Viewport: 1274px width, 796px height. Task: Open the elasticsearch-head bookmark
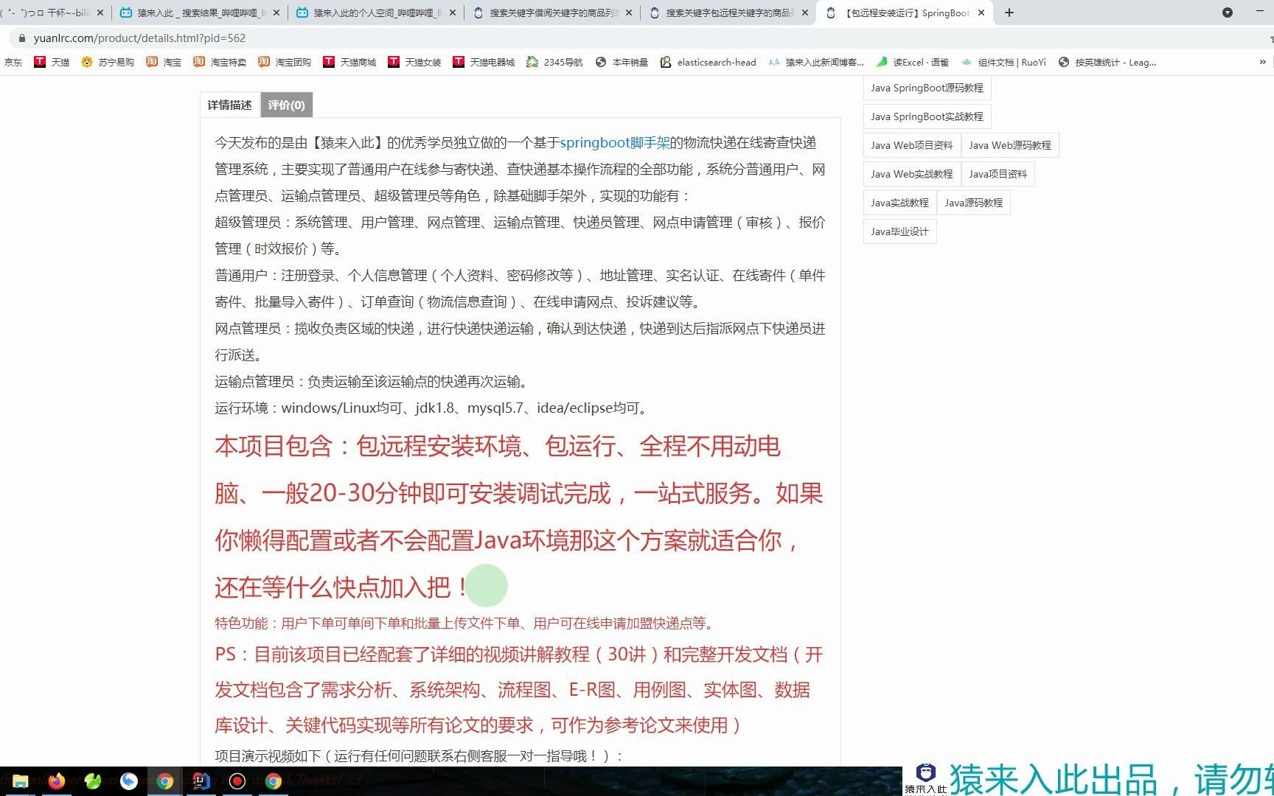(x=708, y=62)
